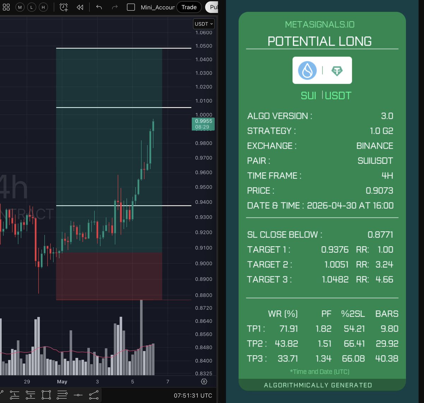
Task: Create an alert with the clock-plus icon
Action: [x=64, y=7]
